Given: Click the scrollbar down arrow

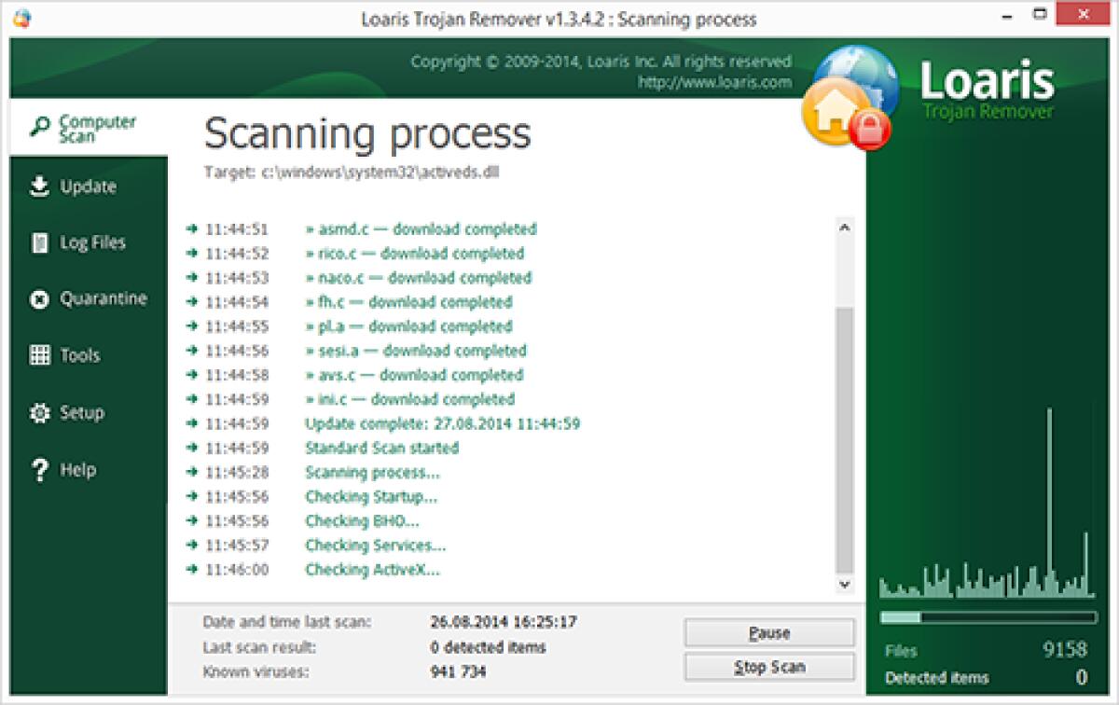Looking at the screenshot, I should click(847, 585).
